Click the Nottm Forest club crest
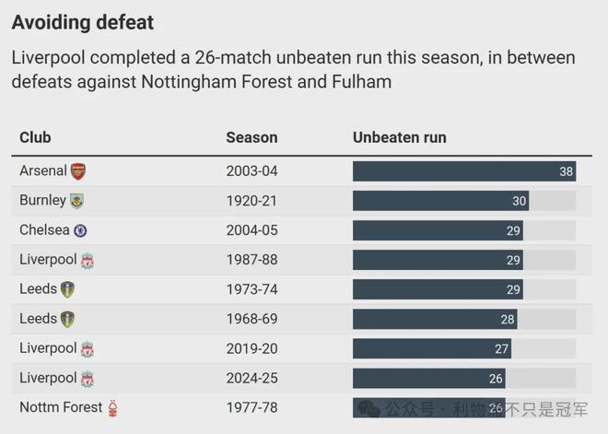The width and height of the screenshot is (608, 434). point(113,408)
